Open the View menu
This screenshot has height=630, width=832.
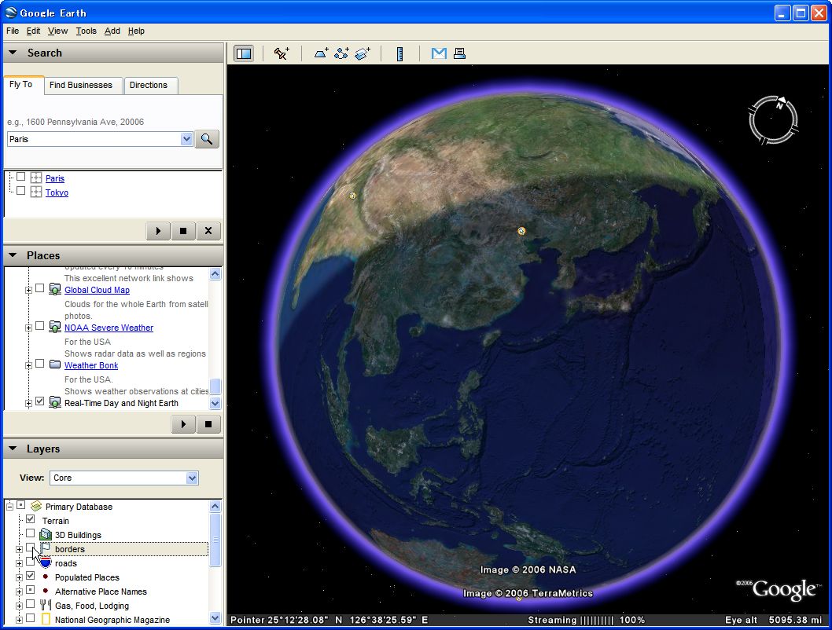[x=58, y=31]
